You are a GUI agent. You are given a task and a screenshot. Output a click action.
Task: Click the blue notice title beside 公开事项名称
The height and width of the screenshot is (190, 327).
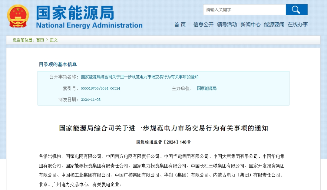coord(140,77)
